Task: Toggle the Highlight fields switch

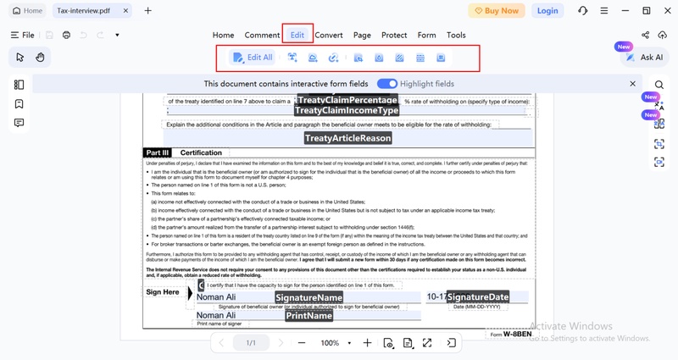Action: click(x=387, y=83)
